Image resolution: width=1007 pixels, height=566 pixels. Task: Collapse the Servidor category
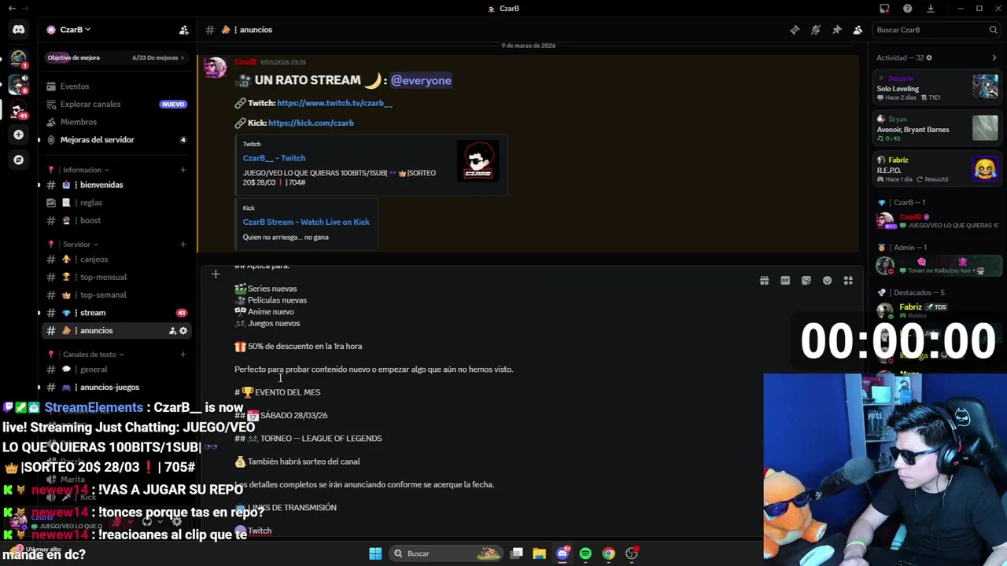(80, 244)
